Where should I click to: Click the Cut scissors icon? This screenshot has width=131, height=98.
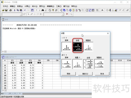(15, 10)
